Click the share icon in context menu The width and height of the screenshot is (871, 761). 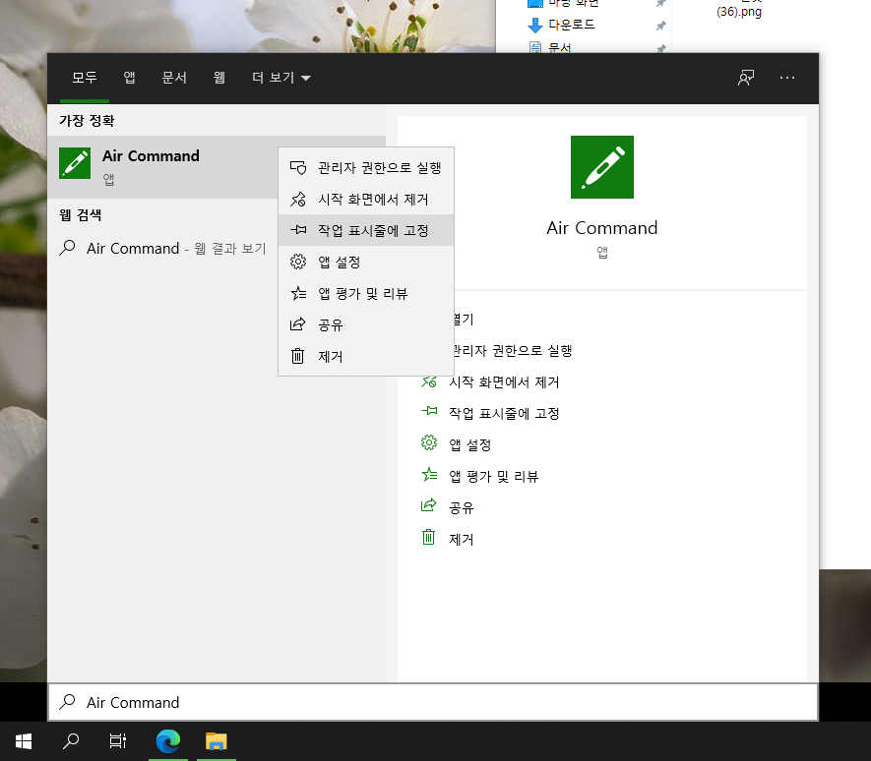[298, 324]
